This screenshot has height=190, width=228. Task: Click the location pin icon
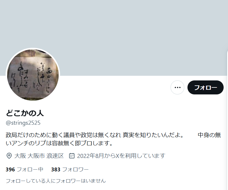pyautogui.click(x=9, y=156)
